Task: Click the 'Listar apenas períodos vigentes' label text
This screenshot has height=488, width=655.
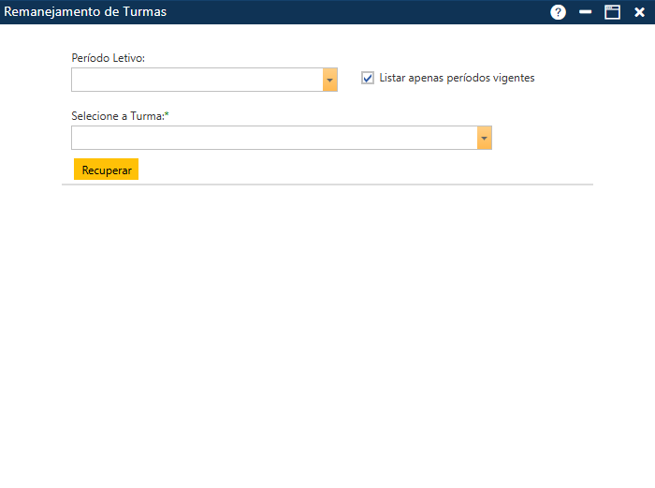Action: (x=457, y=78)
